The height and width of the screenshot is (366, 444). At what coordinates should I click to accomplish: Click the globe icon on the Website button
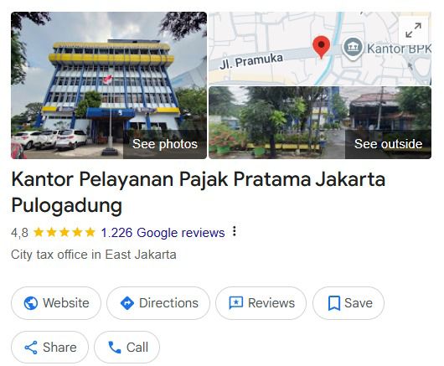(31, 303)
